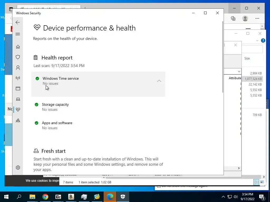The width and height of the screenshot is (270, 202).
Task: Click the Windows Security vertical scrollbar
Action: [x=223, y=57]
